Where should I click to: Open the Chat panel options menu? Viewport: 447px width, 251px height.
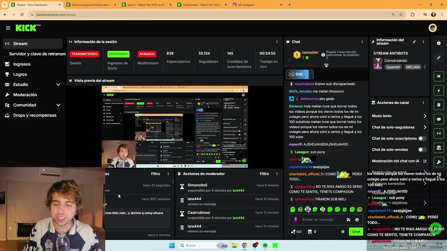click(362, 42)
